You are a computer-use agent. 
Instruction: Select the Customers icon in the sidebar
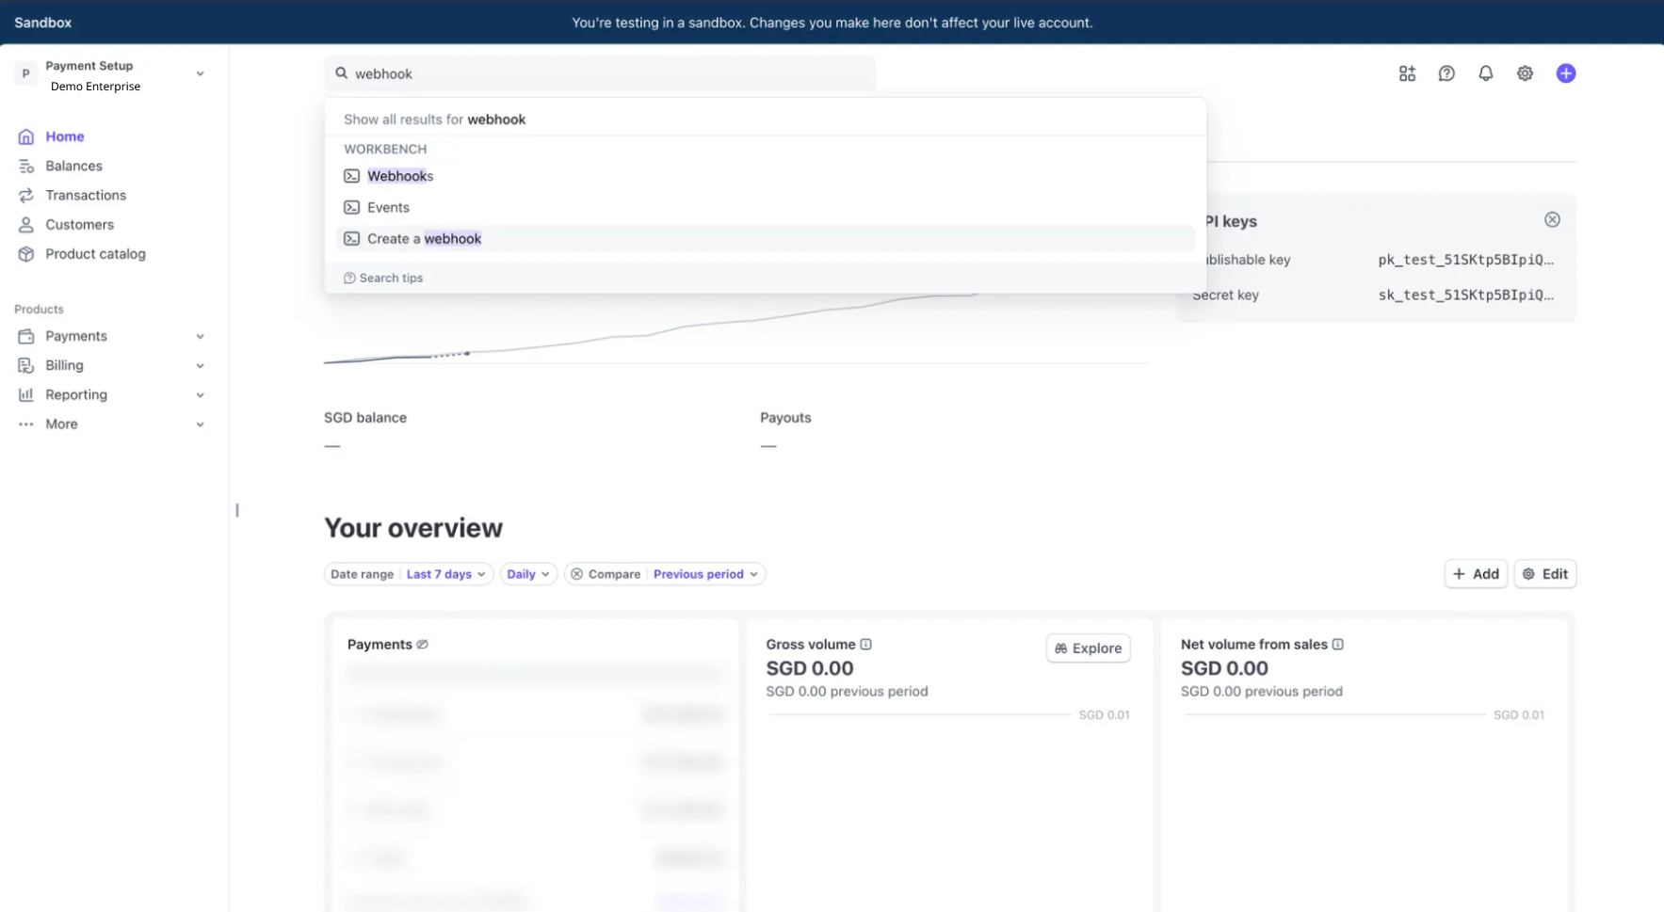(x=26, y=224)
